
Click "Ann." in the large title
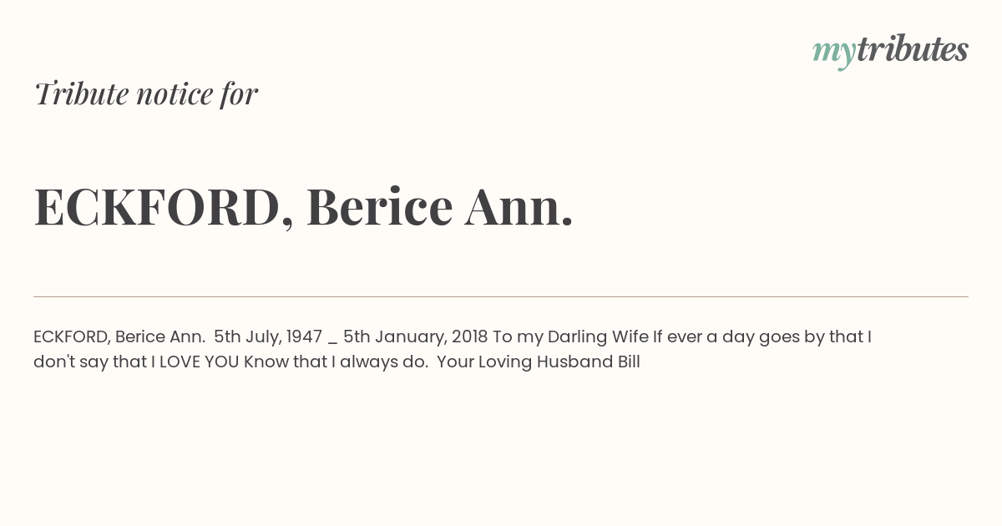pyautogui.click(x=519, y=207)
